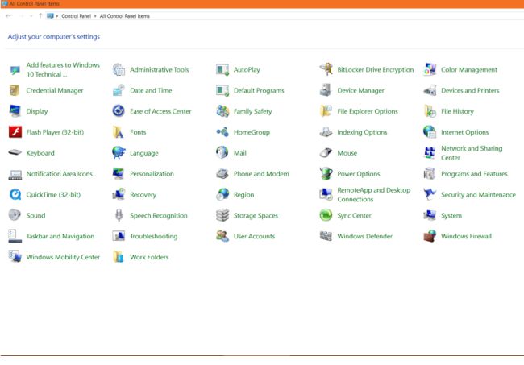Screen dimensions: 524x365
Task: Click the Device Manager icon
Action: pos(326,90)
